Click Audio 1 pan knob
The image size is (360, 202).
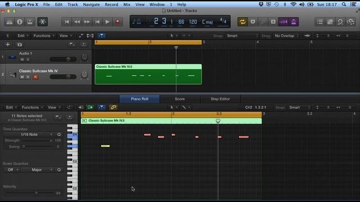click(x=84, y=57)
